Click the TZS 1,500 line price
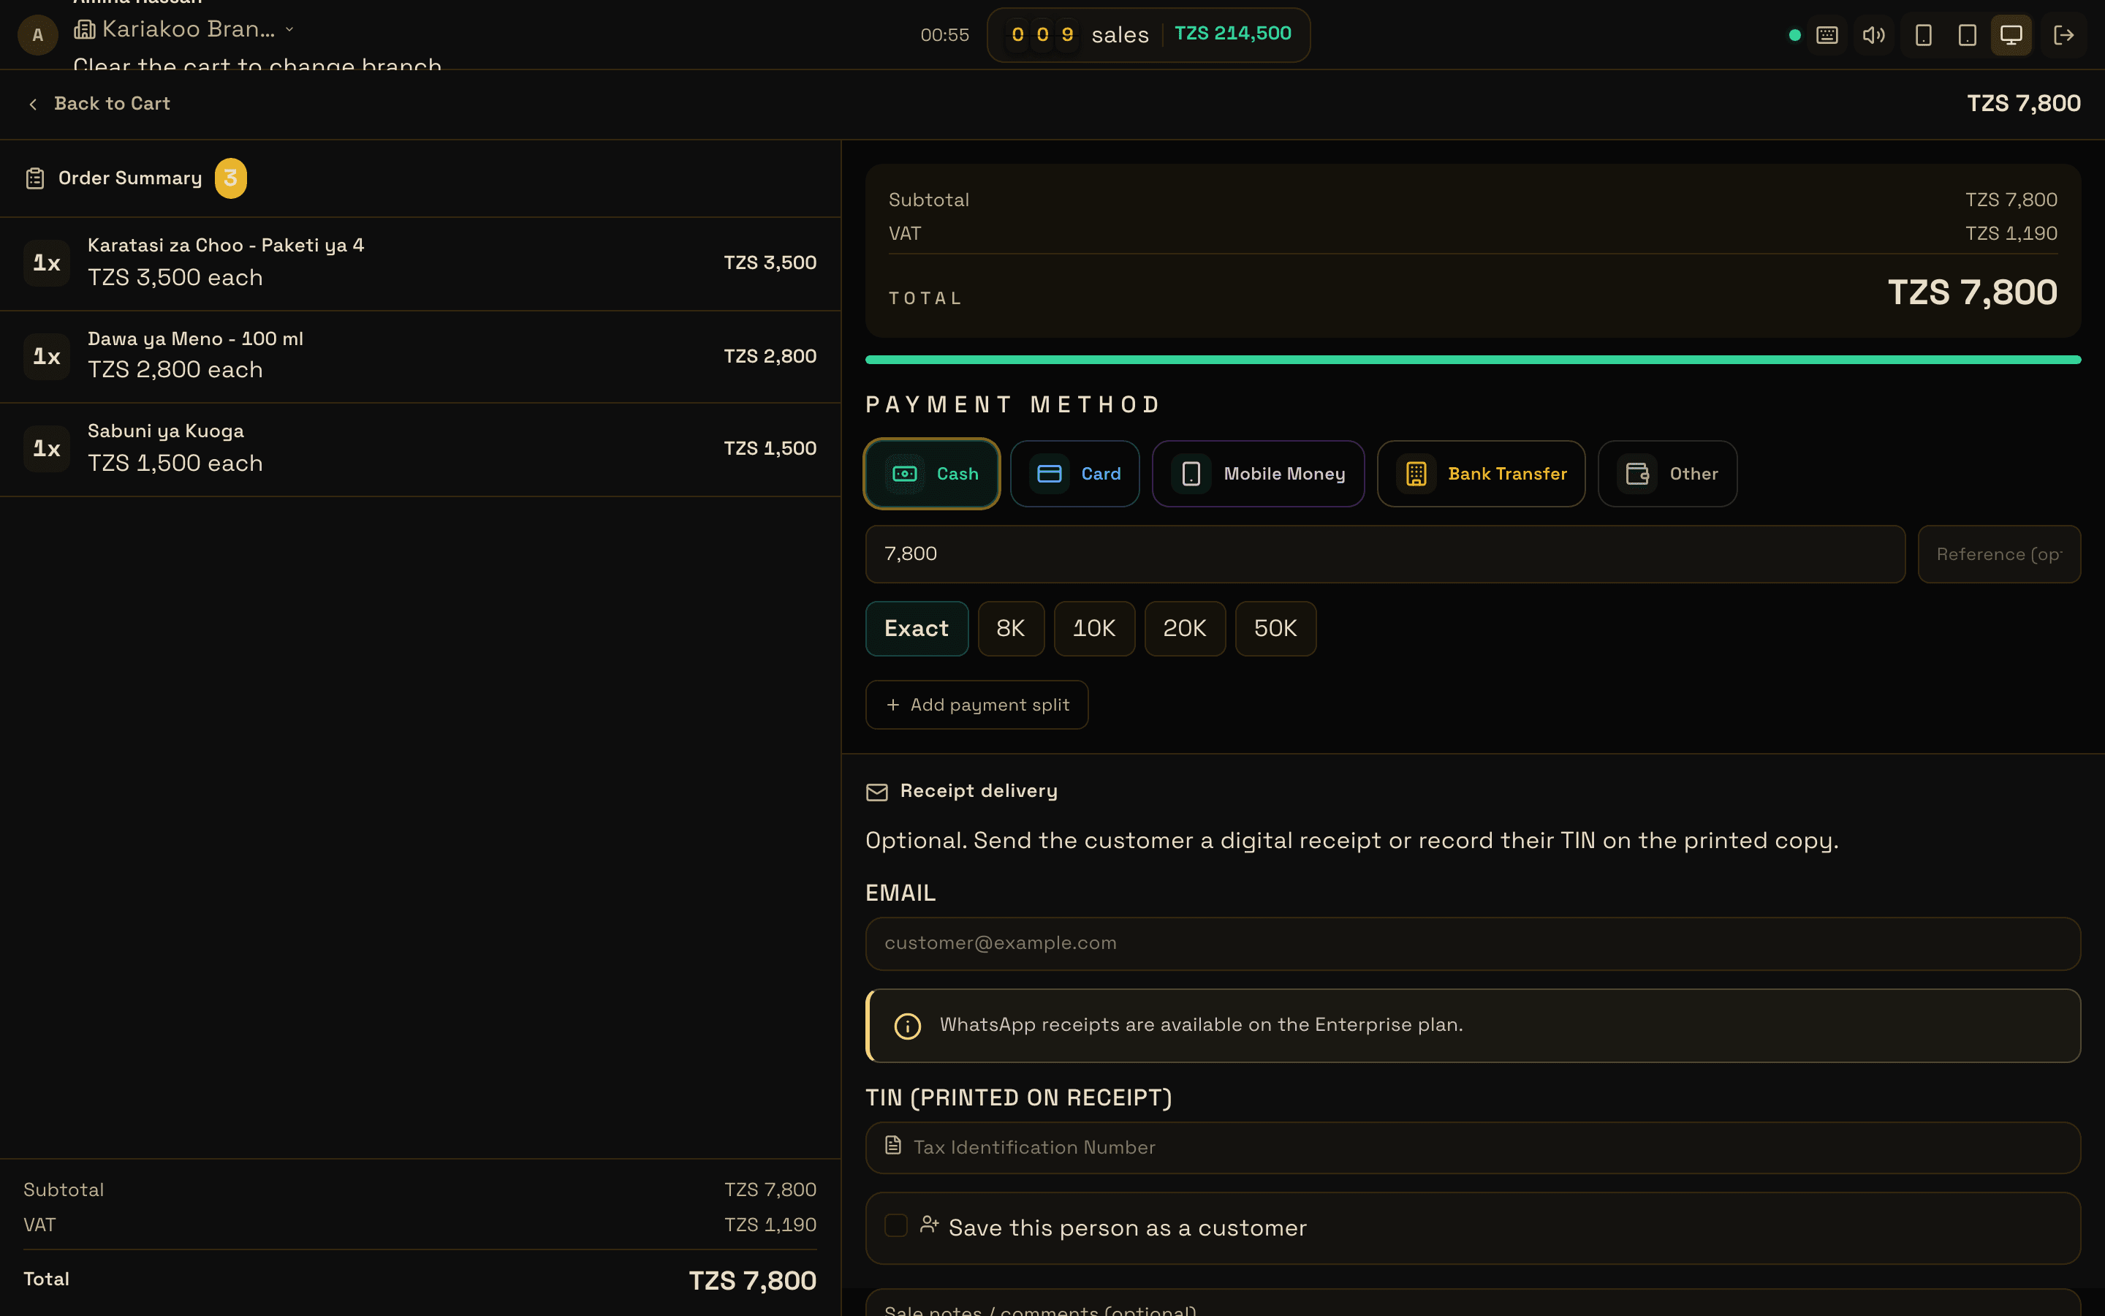This screenshot has width=2105, height=1316. click(770, 448)
